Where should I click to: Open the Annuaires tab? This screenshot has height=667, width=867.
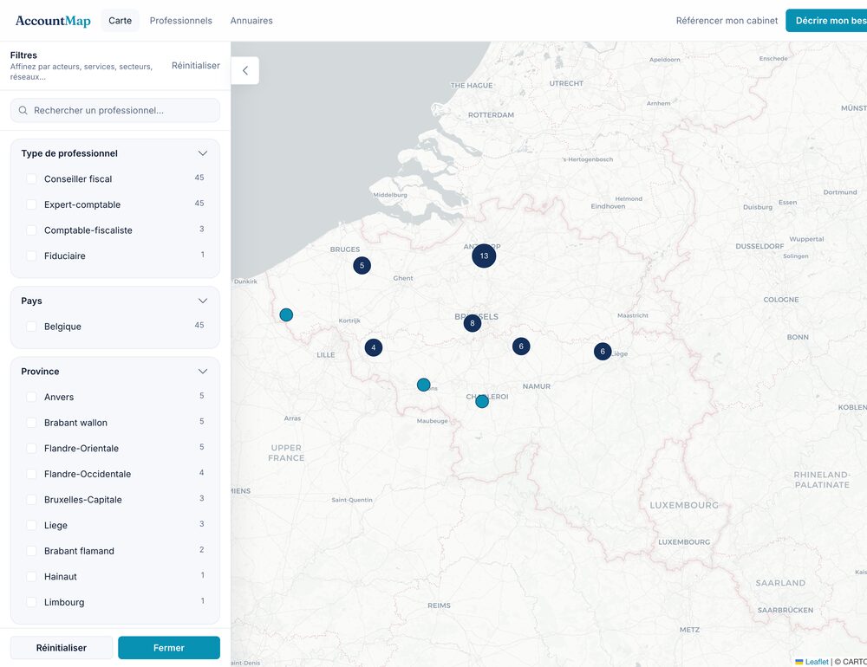(x=251, y=21)
